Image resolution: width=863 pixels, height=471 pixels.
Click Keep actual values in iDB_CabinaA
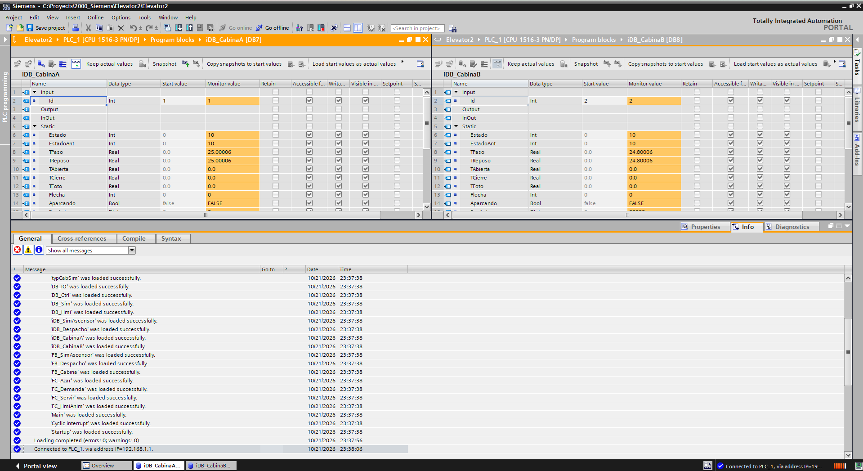point(109,64)
